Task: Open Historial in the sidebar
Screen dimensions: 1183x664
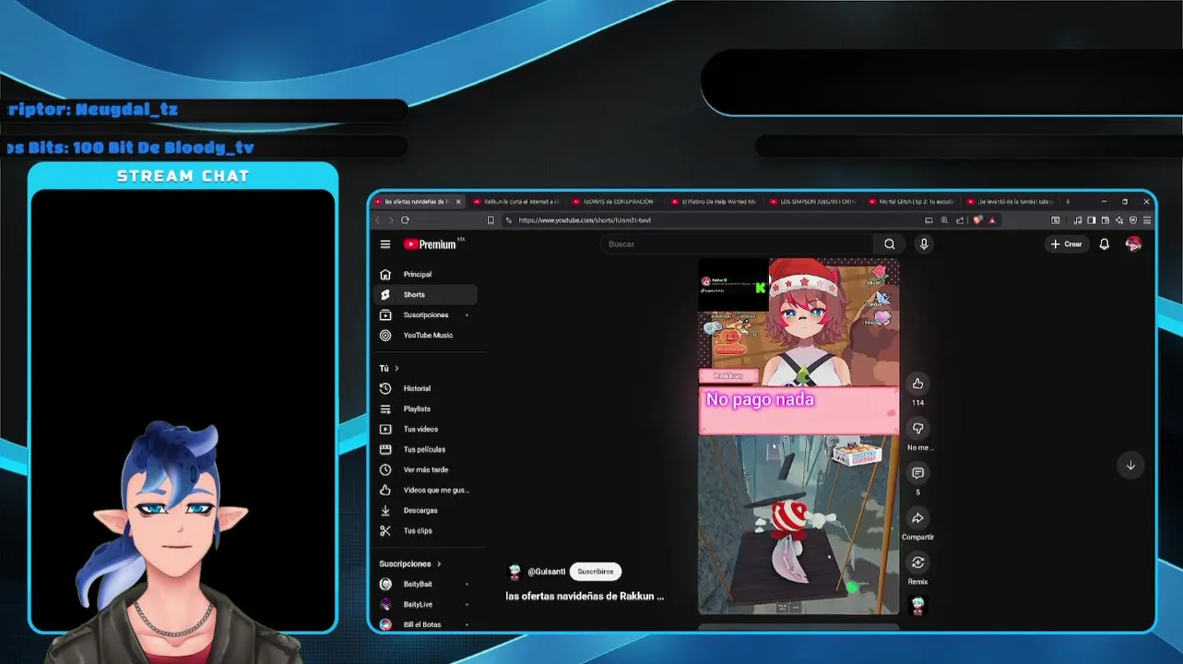Action: point(425,388)
